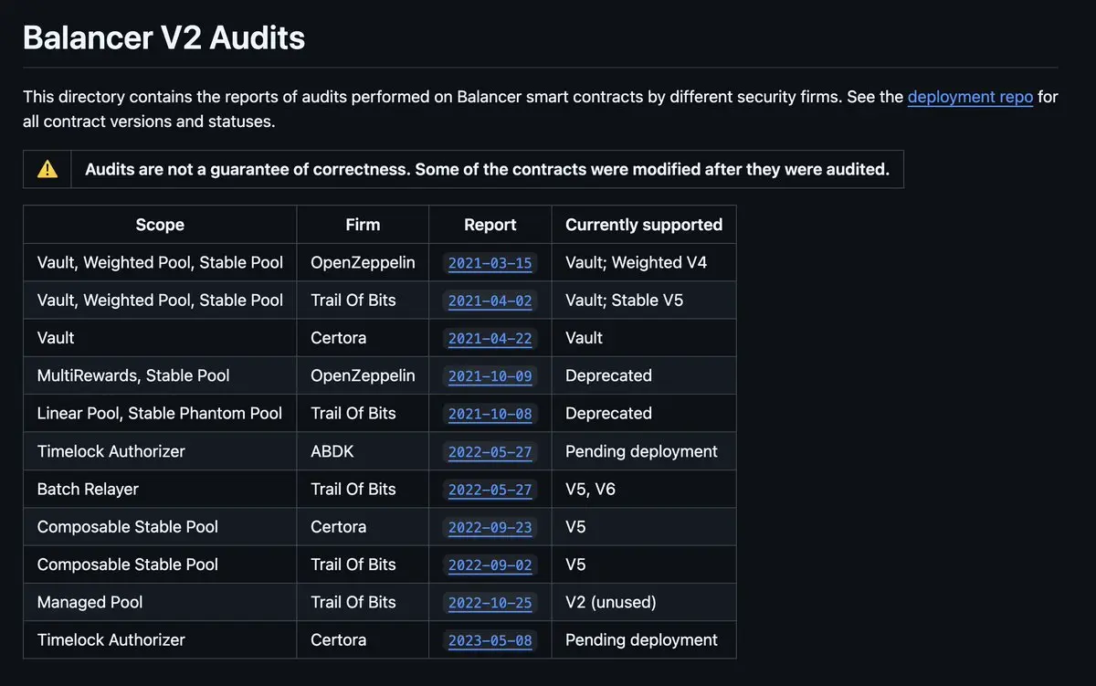The image size is (1096, 686).
Task: Open the 2021-10-08 Linear Pool report
Action: pyautogui.click(x=490, y=414)
